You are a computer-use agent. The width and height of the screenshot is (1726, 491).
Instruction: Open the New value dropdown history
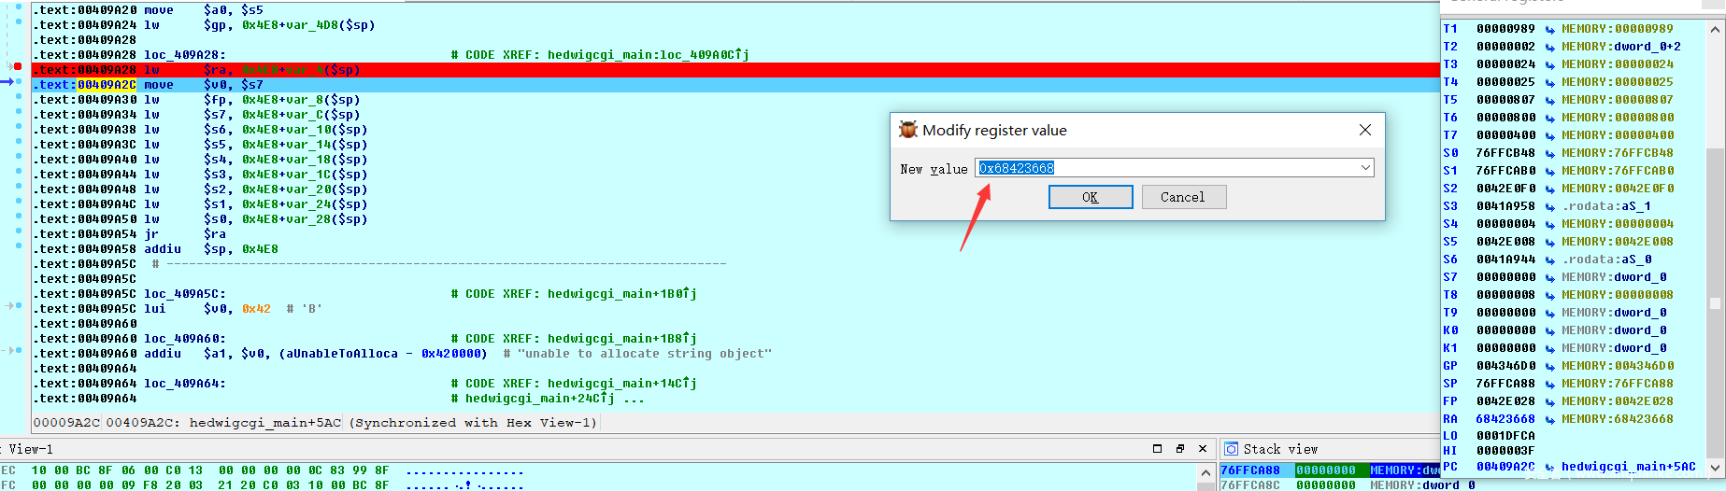[x=1365, y=168]
